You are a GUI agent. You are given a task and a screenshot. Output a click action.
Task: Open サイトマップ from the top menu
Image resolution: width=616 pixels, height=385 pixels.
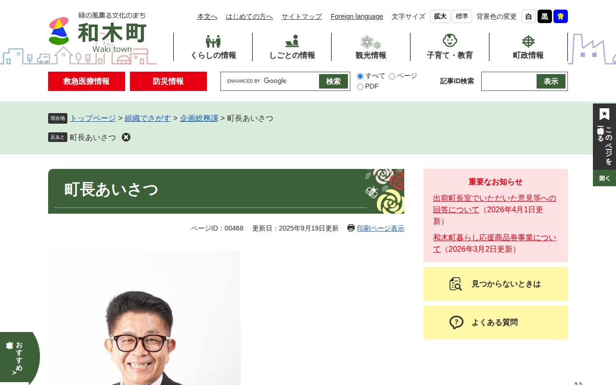[x=301, y=16]
